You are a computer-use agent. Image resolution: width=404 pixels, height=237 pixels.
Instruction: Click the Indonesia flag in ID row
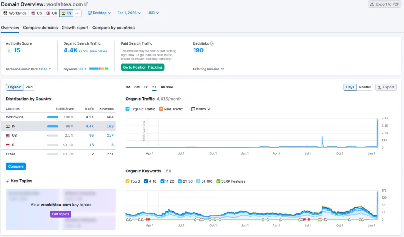(x=8, y=145)
